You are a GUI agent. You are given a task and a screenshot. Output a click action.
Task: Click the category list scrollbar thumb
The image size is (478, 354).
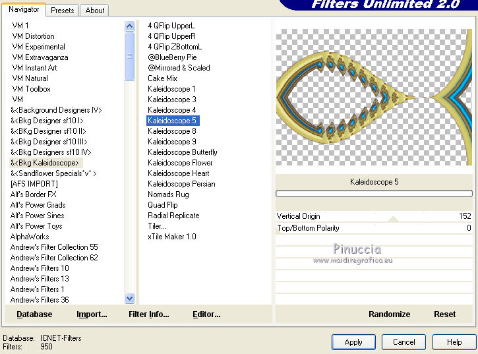click(130, 56)
